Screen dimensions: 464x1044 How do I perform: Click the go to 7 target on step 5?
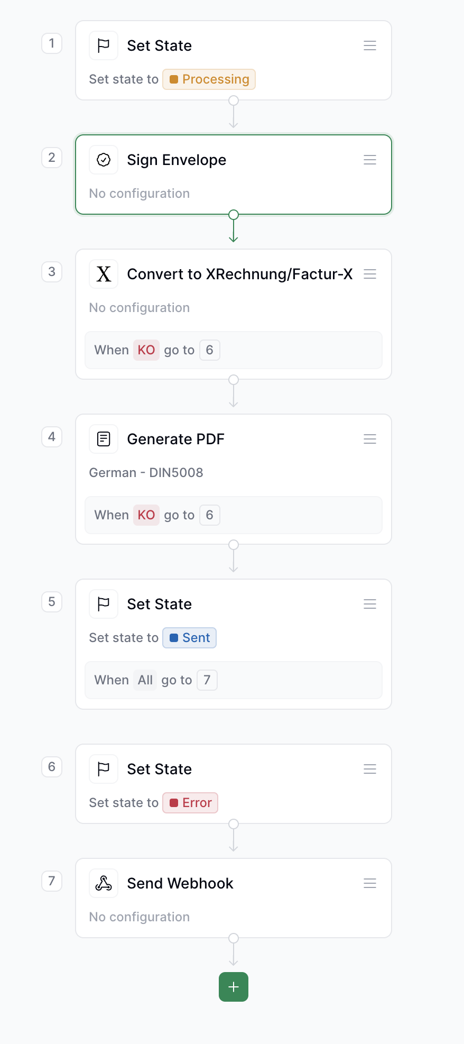point(207,680)
